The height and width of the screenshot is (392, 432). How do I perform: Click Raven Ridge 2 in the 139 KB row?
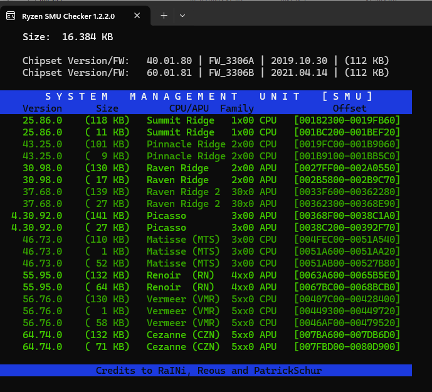click(x=183, y=192)
